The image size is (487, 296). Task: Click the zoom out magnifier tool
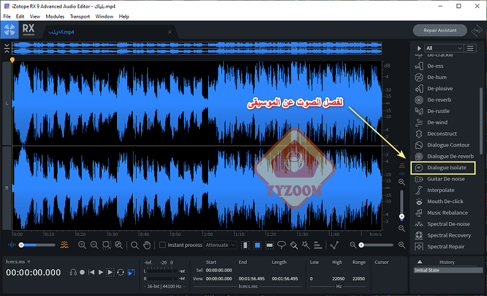click(94, 245)
